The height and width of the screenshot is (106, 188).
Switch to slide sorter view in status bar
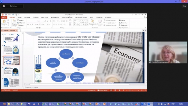[115, 90]
